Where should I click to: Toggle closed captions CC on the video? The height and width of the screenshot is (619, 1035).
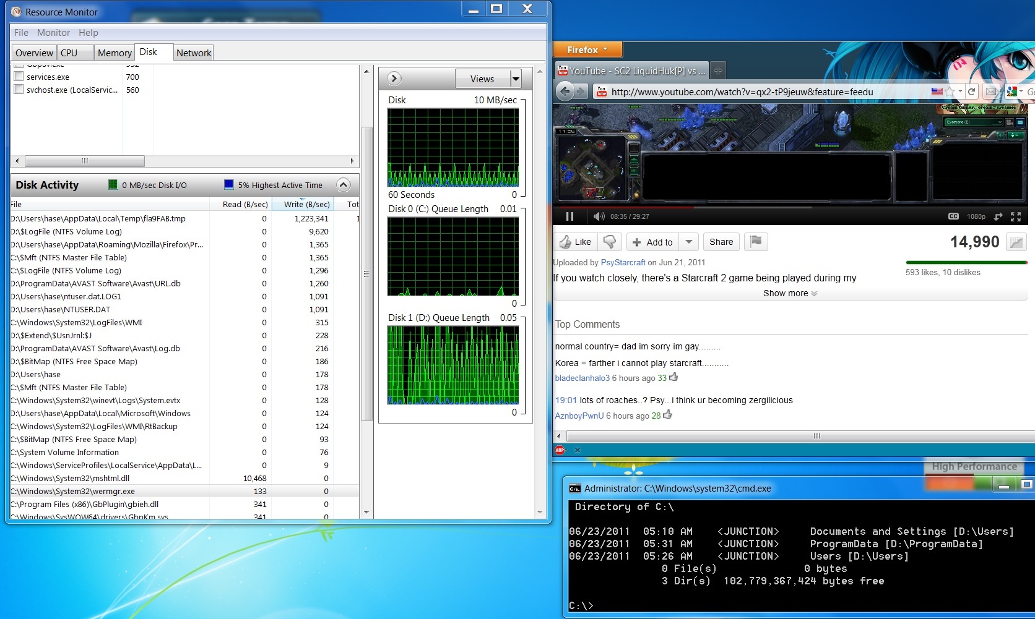coord(953,216)
